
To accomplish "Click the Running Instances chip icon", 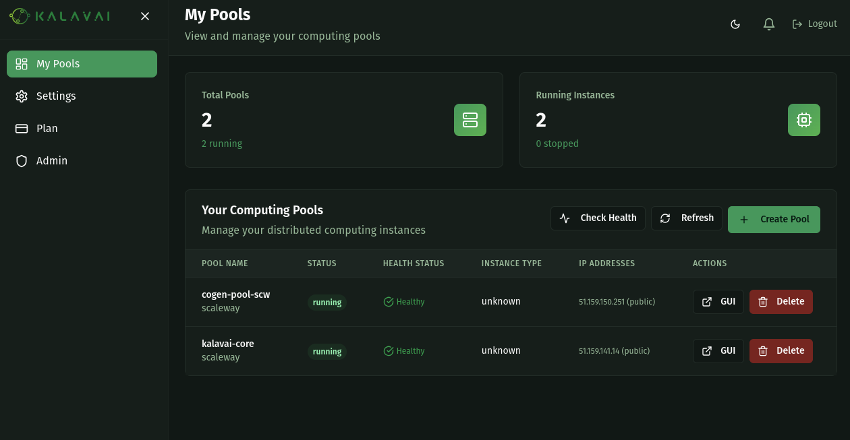I will pyautogui.click(x=804, y=120).
